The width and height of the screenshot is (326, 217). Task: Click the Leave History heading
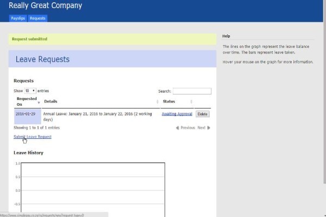click(28, 152)
